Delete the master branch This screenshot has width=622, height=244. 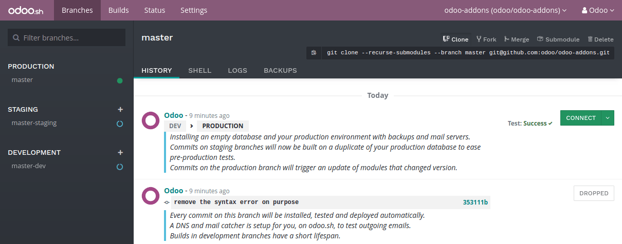(600, 39)
